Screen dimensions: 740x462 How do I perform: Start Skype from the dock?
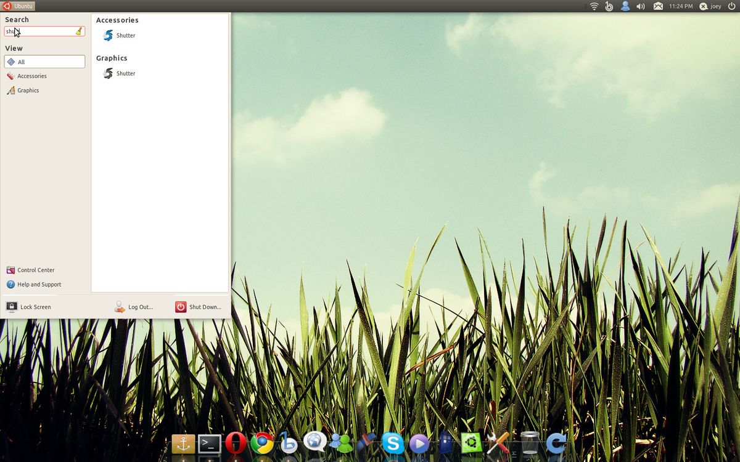coord(393,444)
